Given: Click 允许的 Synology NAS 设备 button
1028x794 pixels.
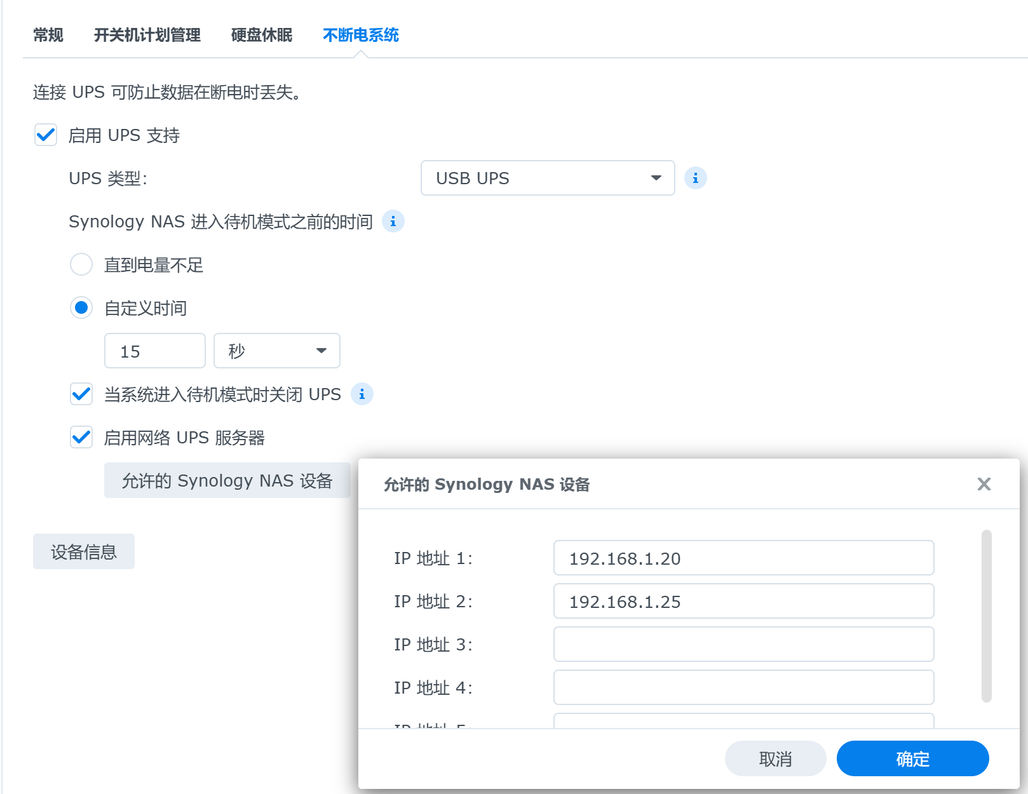Looking at the screenshot, I should [227, 480].
